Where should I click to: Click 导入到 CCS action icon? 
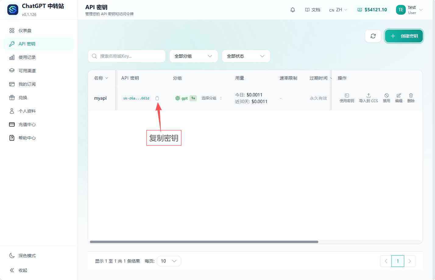pyautogui.click(x=368, y=98)
